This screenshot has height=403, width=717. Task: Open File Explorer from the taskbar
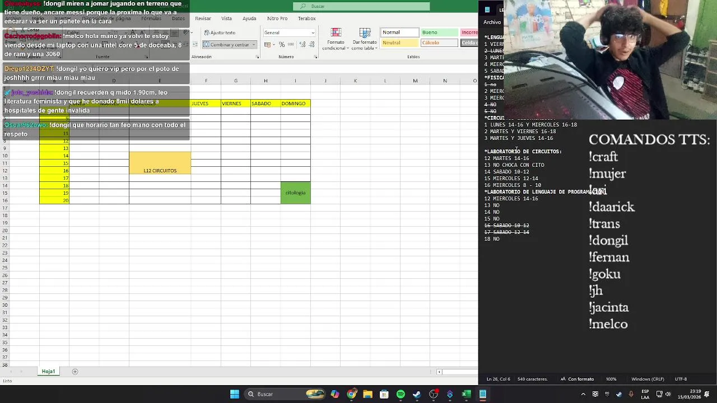coord(367,394)
